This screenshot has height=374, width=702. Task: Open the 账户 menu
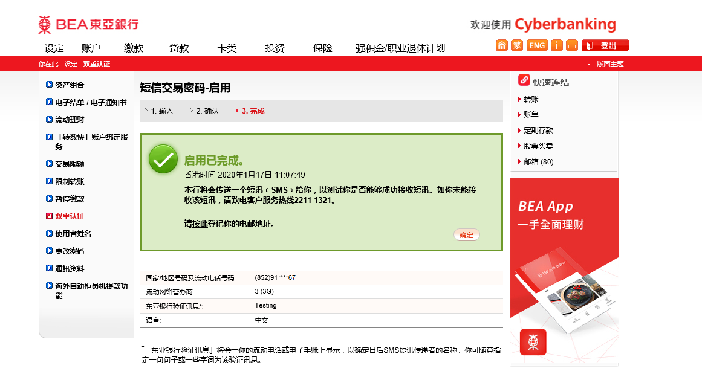(x=91, y=48)
